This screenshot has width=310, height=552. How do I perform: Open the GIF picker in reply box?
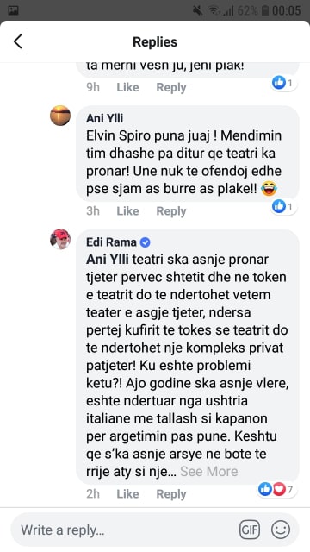[250, 530]
